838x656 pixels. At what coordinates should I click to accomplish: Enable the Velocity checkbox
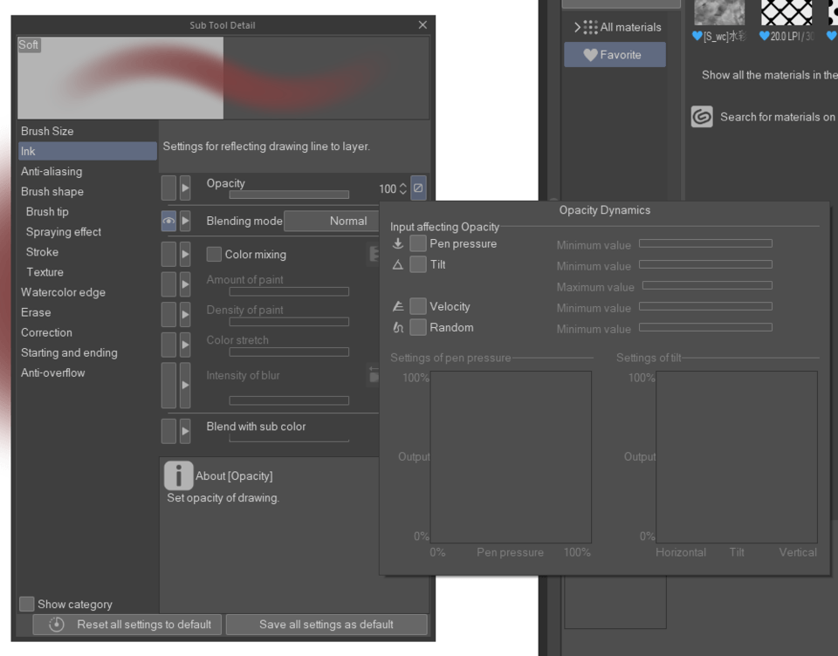[x=418, y=307]
